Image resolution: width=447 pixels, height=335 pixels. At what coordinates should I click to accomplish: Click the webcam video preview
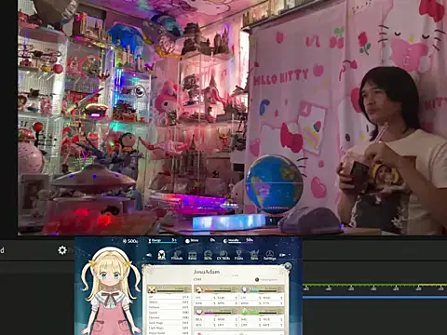click(232, 117)
